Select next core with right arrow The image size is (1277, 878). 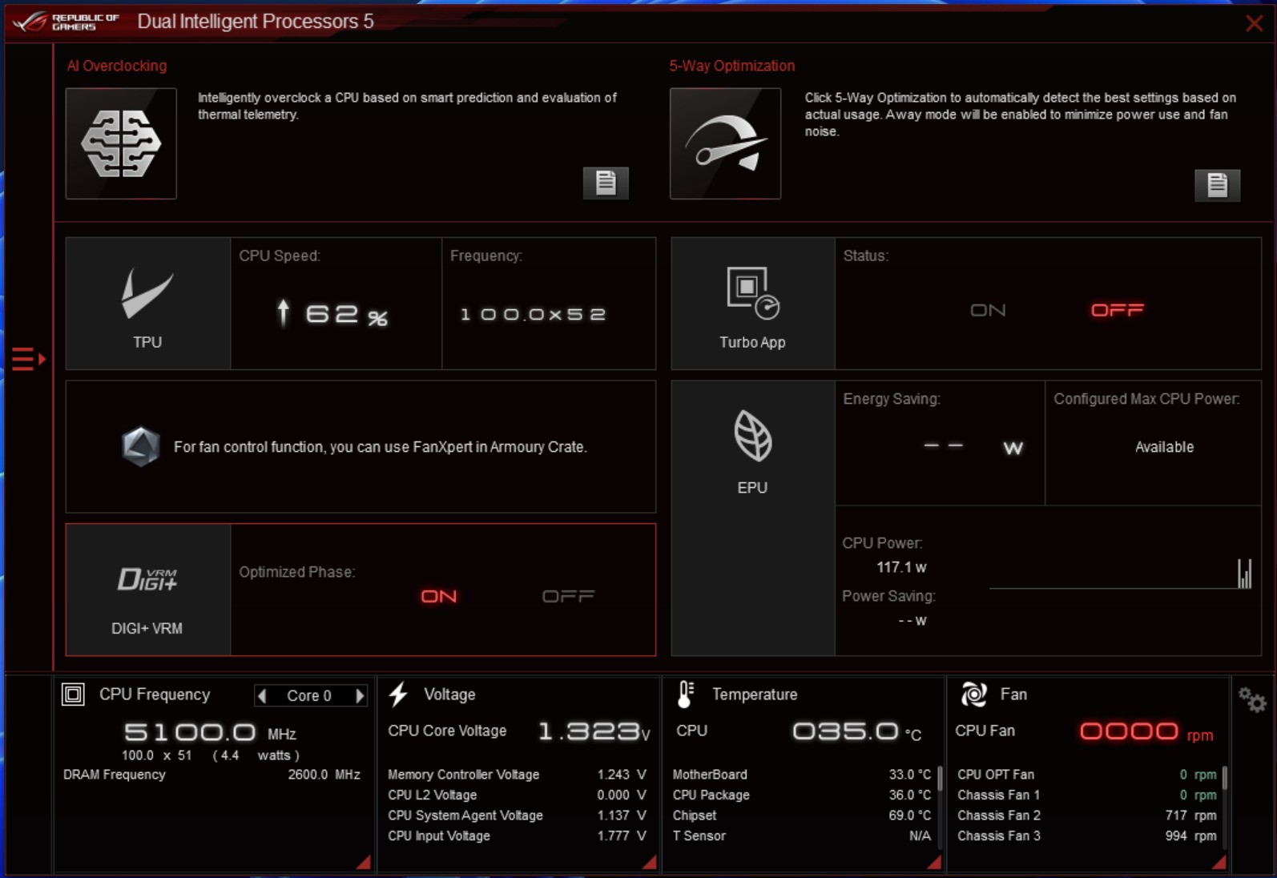point(360,696)
